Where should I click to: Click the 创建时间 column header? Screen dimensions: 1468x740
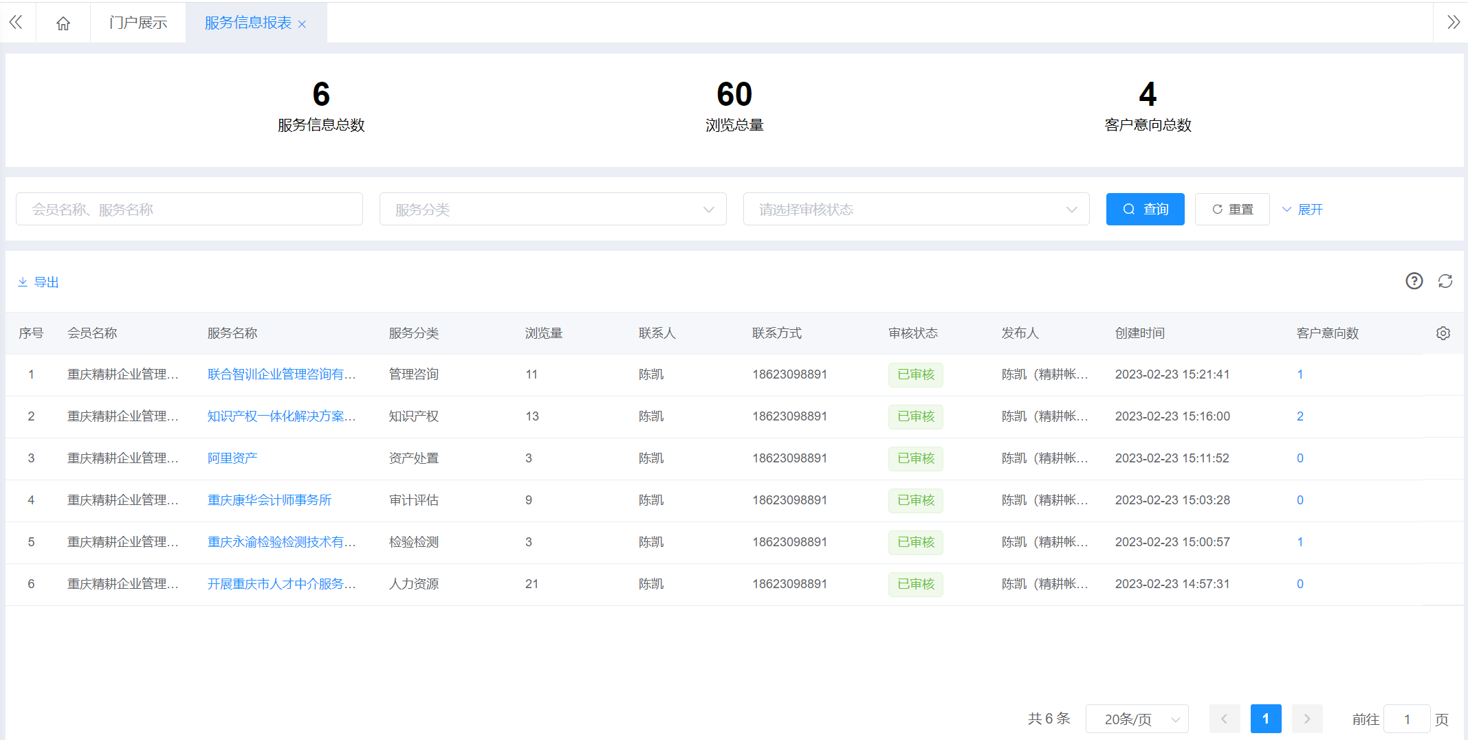(1140, 333)
